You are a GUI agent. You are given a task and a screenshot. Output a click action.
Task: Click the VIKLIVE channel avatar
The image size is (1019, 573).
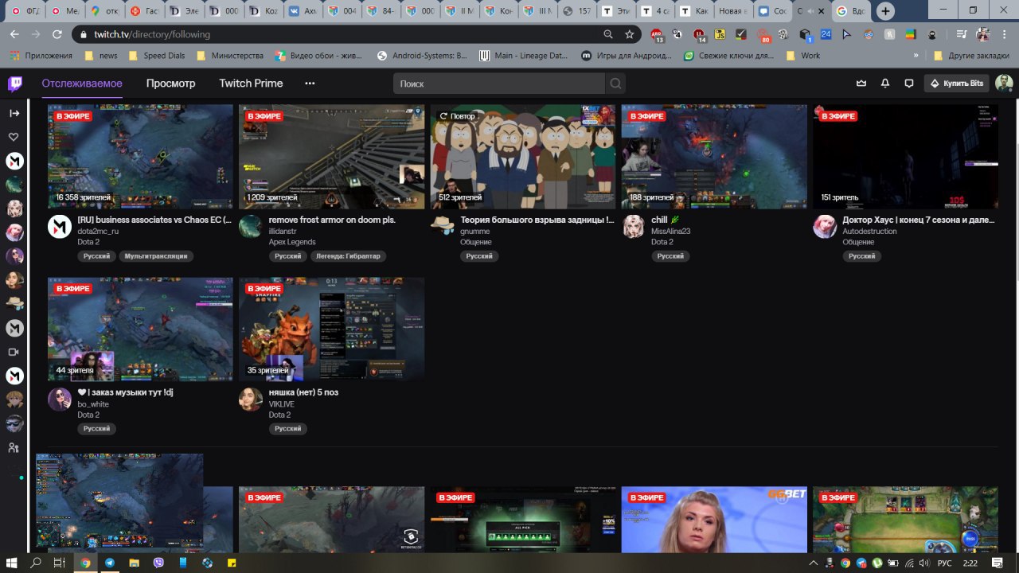pyautogui.click(x=251, y=400)
